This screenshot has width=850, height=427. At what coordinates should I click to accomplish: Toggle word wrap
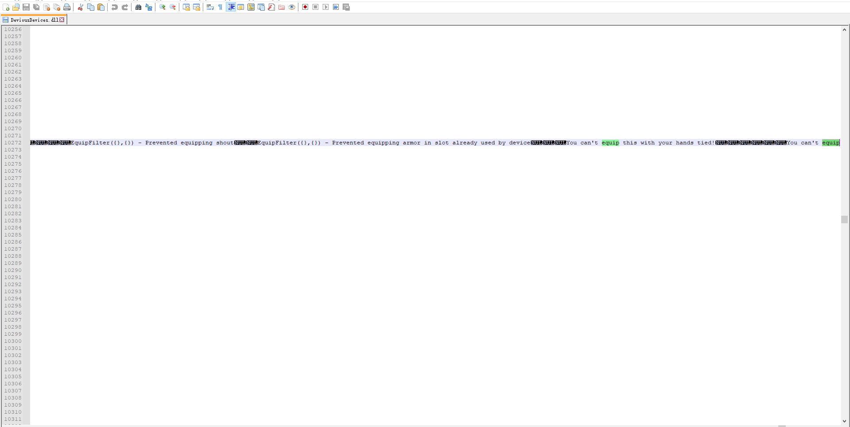click(210, 7)
